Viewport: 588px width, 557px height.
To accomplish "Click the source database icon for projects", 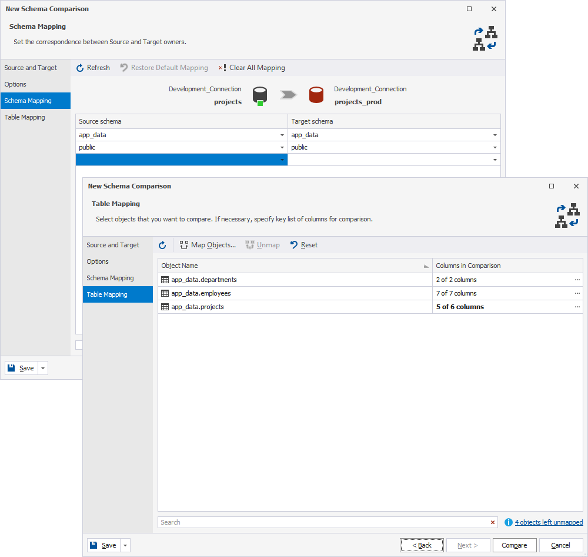I will pyautogui.click(x=260, y=95).
